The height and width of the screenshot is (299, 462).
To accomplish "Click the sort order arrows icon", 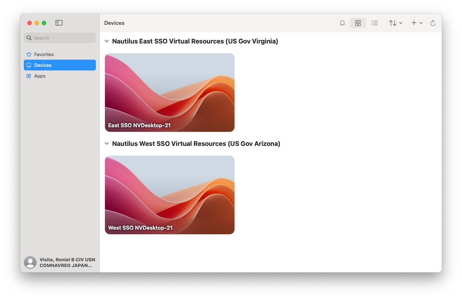I will coord(392,23).
